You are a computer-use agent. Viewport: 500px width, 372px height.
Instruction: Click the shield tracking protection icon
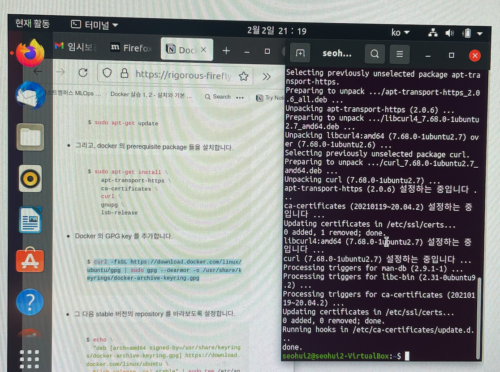[107, 73]
